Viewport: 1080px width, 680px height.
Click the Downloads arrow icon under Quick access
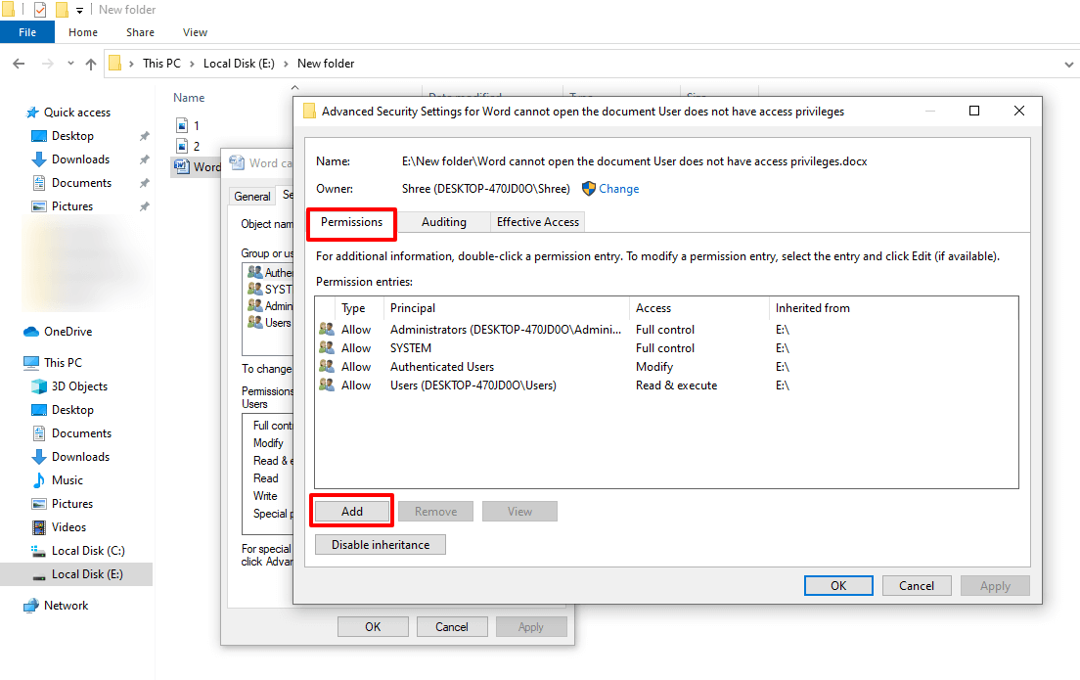pos(39,159)
